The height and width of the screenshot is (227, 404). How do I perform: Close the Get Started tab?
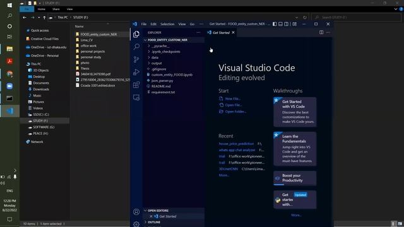(x=233, y=32)
